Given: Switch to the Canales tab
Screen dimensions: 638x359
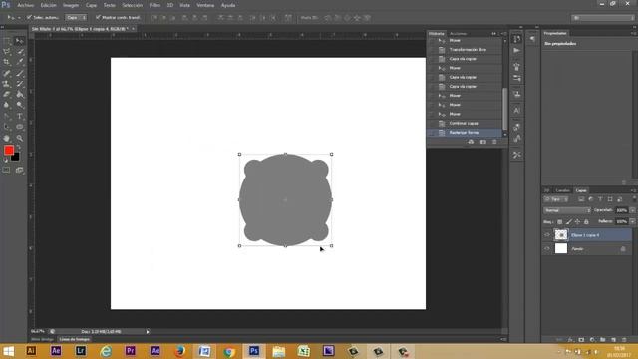Looking at the screenshot, I should pos(562,190).
